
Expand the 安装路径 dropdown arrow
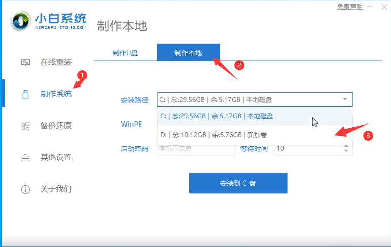(345, 100)
